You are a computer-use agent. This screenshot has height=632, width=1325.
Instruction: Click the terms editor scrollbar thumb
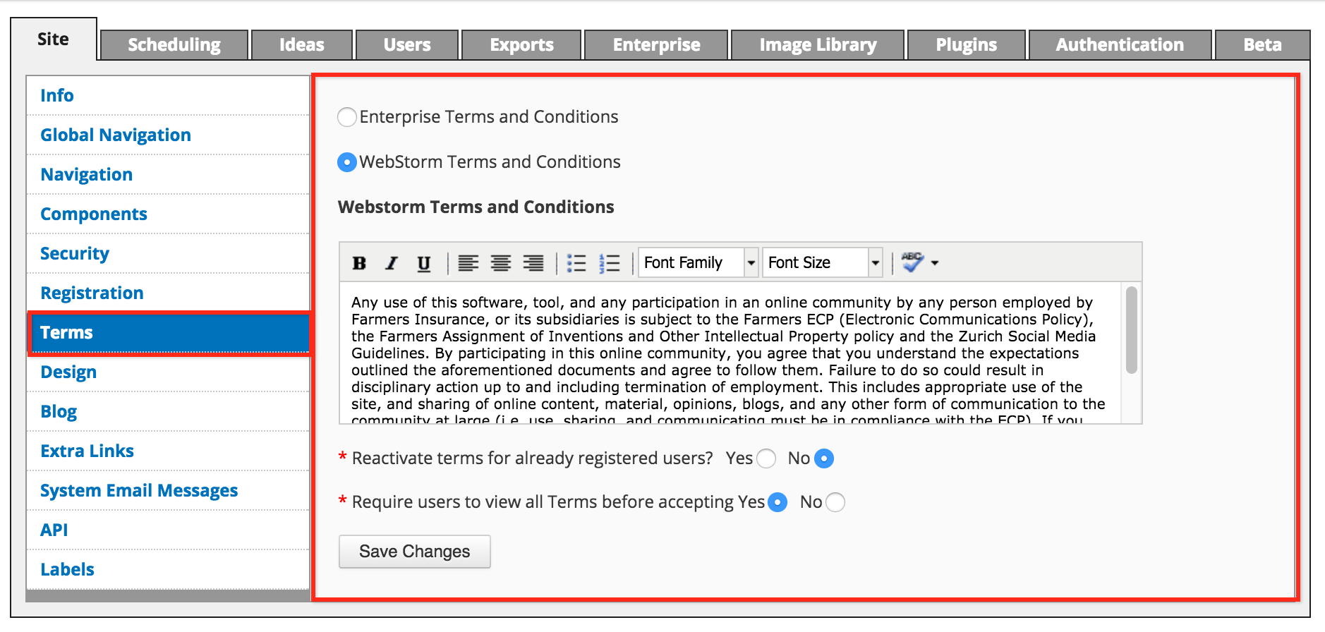[1132, 329]
